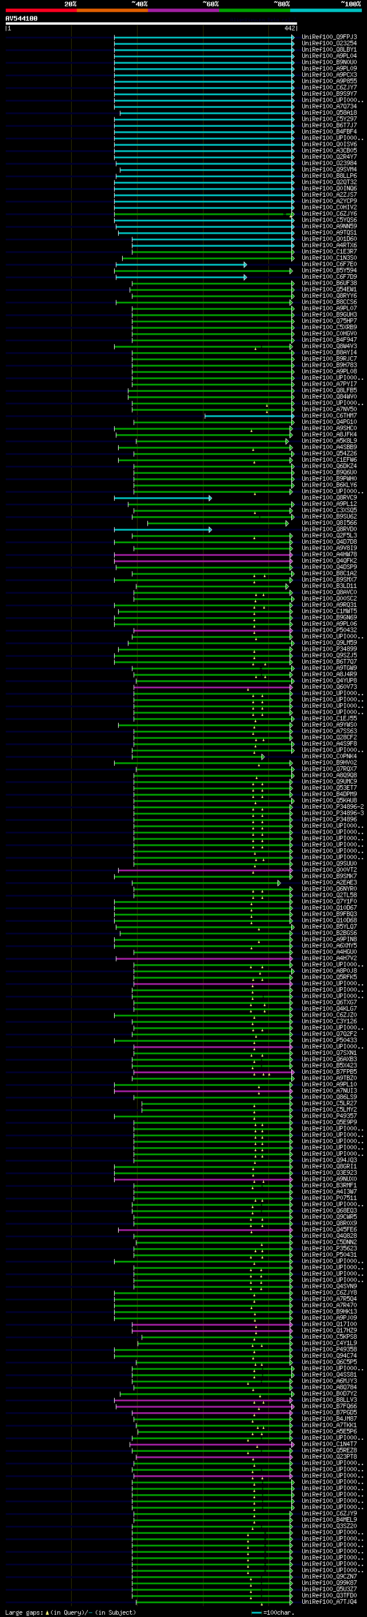Image resolution: width=367 pixels, height=1617 pixels.
Task: Open hit UniRef100_B9S9Y7
Action: coord(329,93)
